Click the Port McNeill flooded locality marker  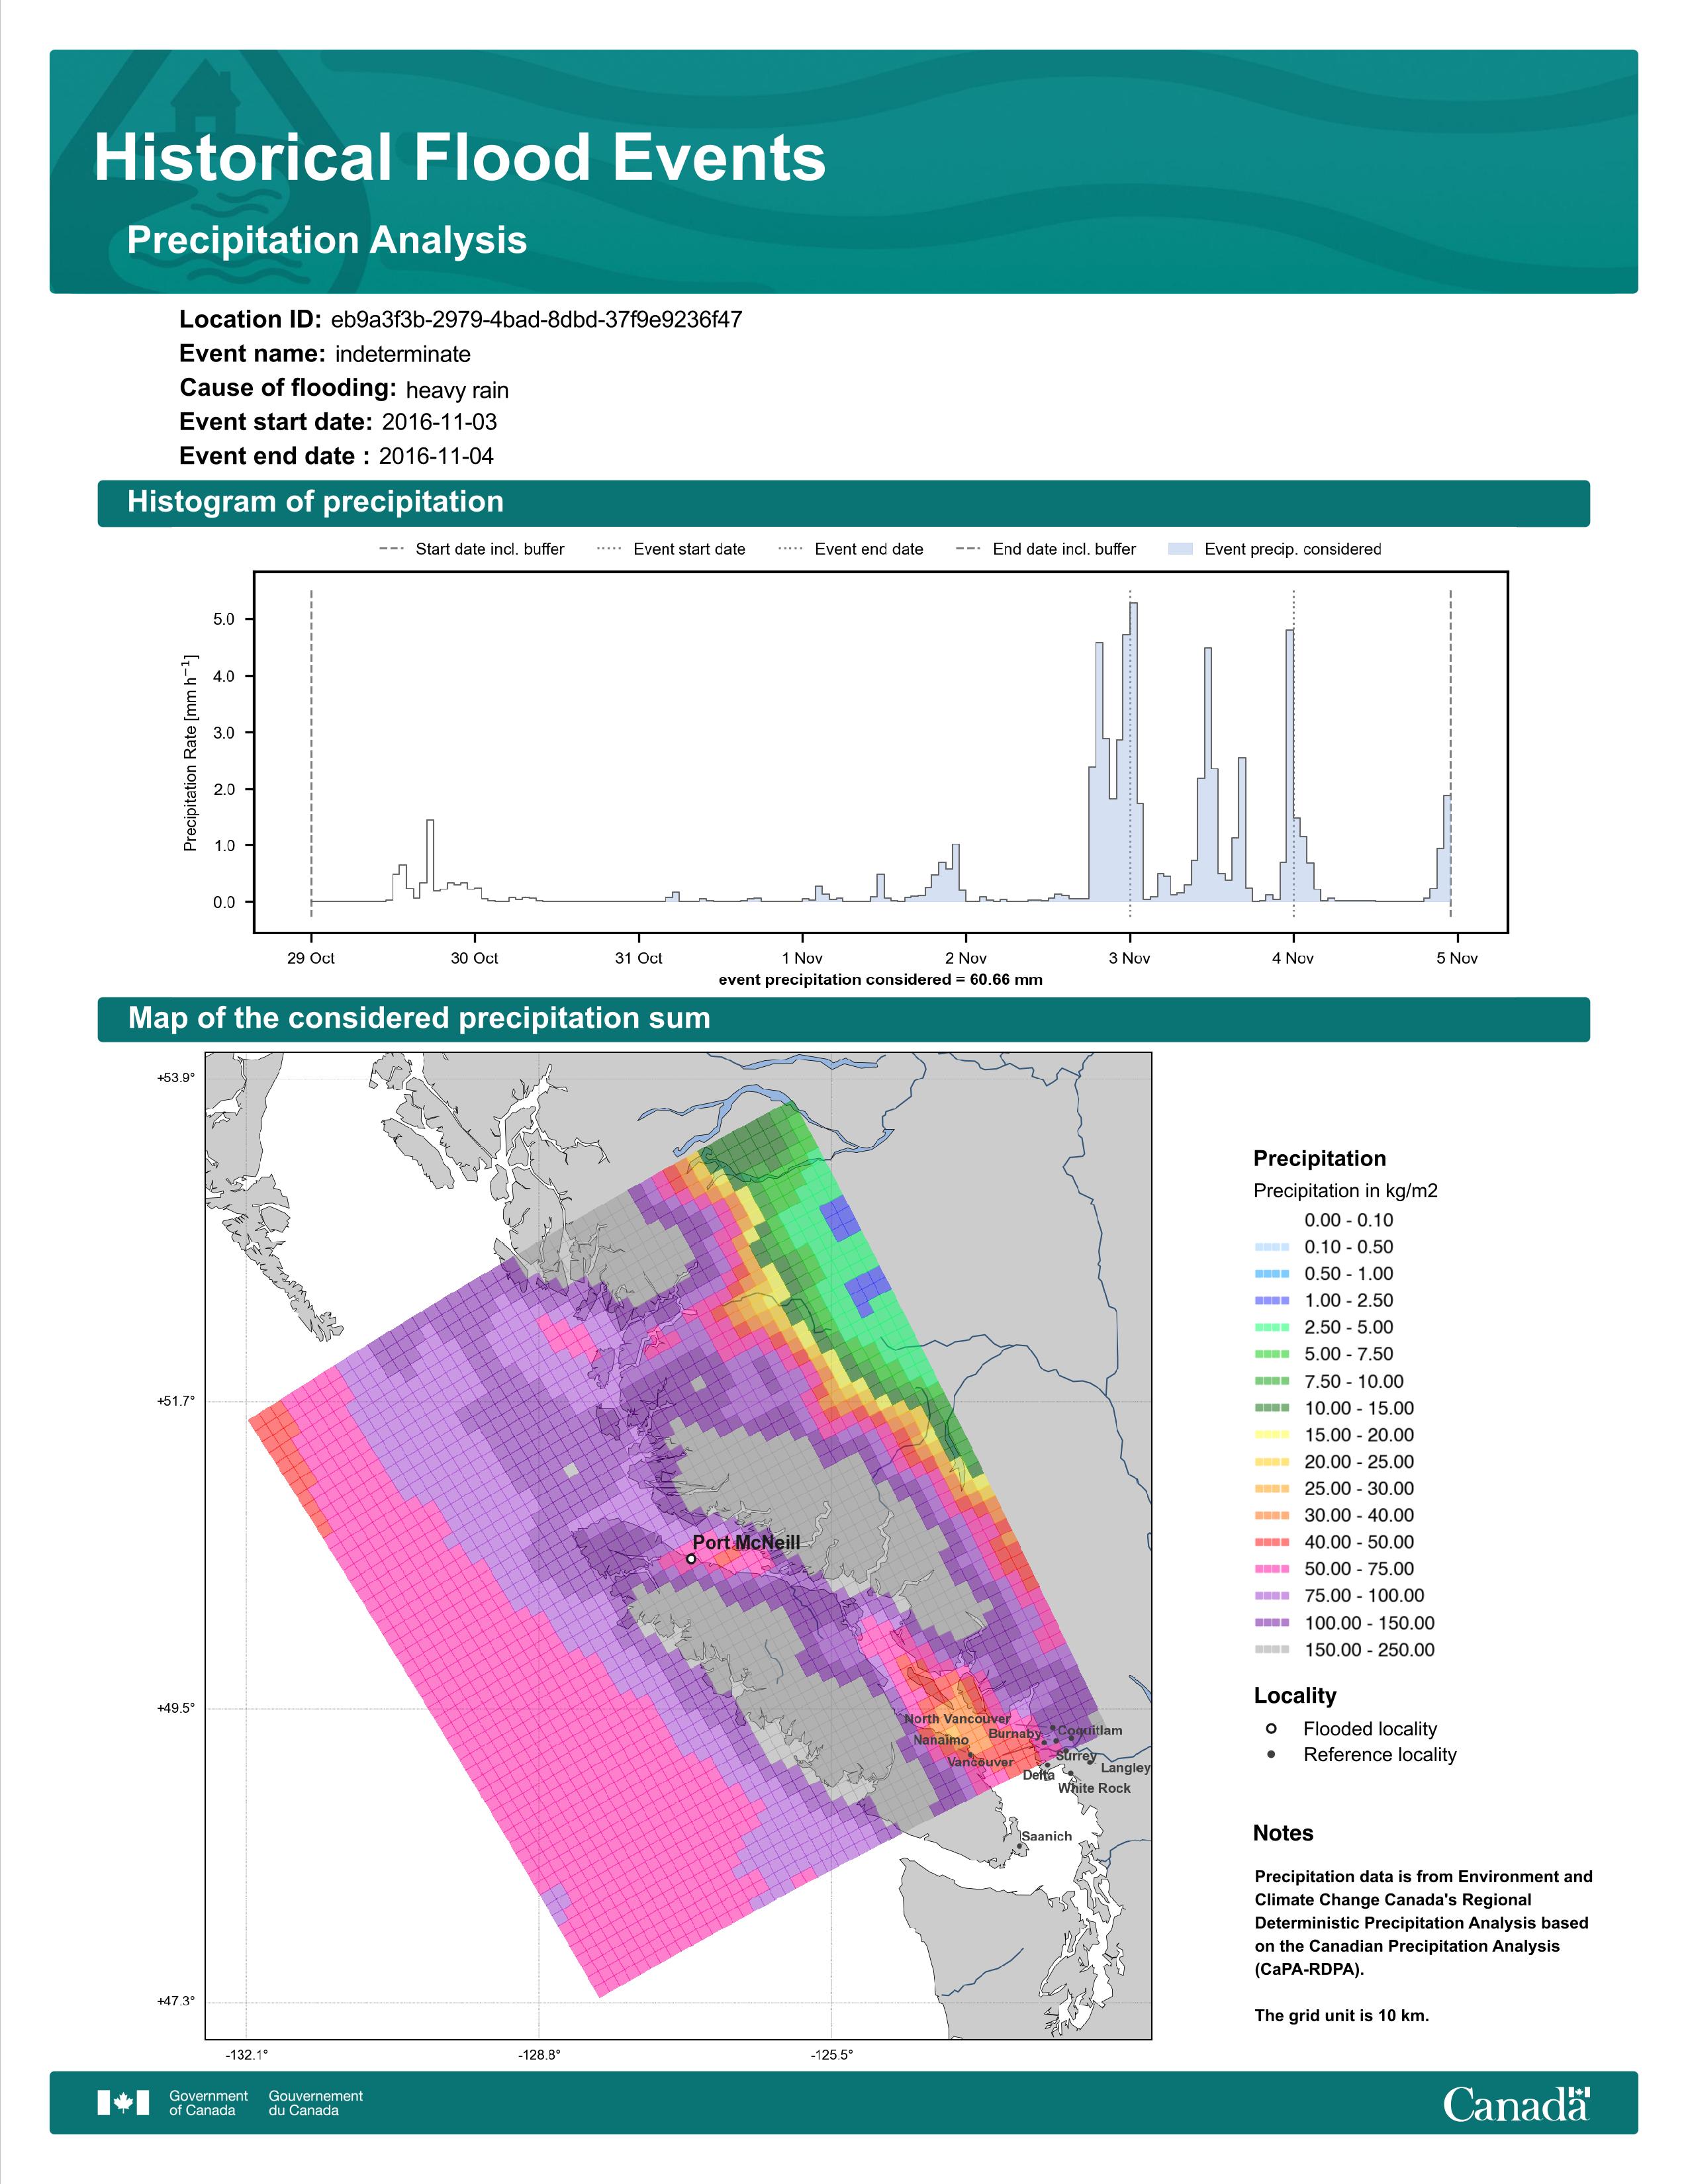click(x=691, y=1558)
